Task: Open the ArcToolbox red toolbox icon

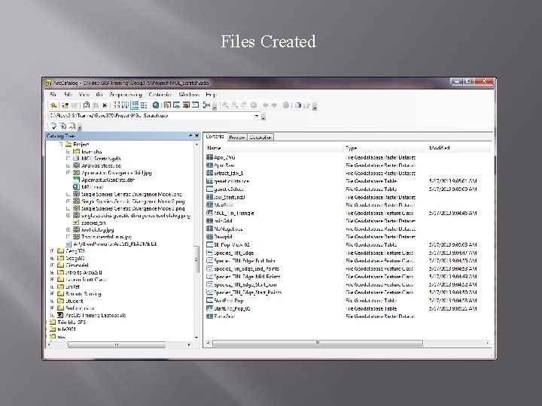Action: click(x=187, y=105)
